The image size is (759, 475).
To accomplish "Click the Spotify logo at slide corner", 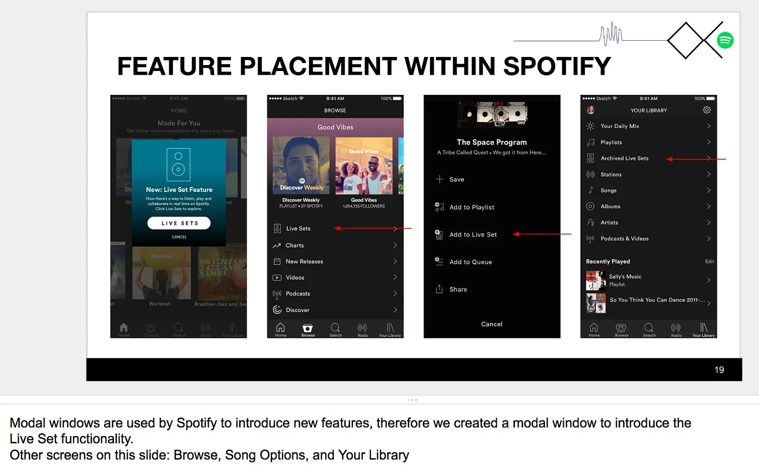I will point(725,40).
